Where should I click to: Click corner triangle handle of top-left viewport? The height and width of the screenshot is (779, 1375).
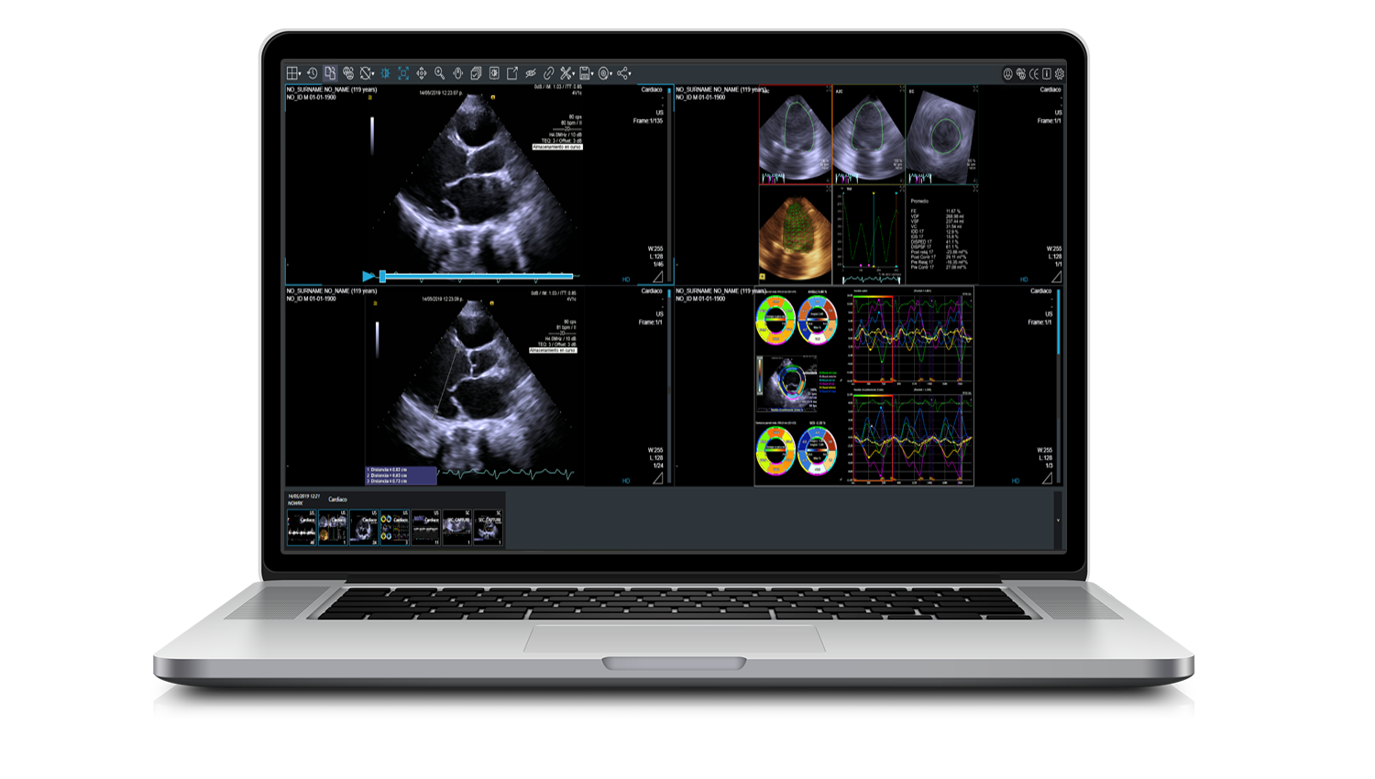tap(658, 276)
